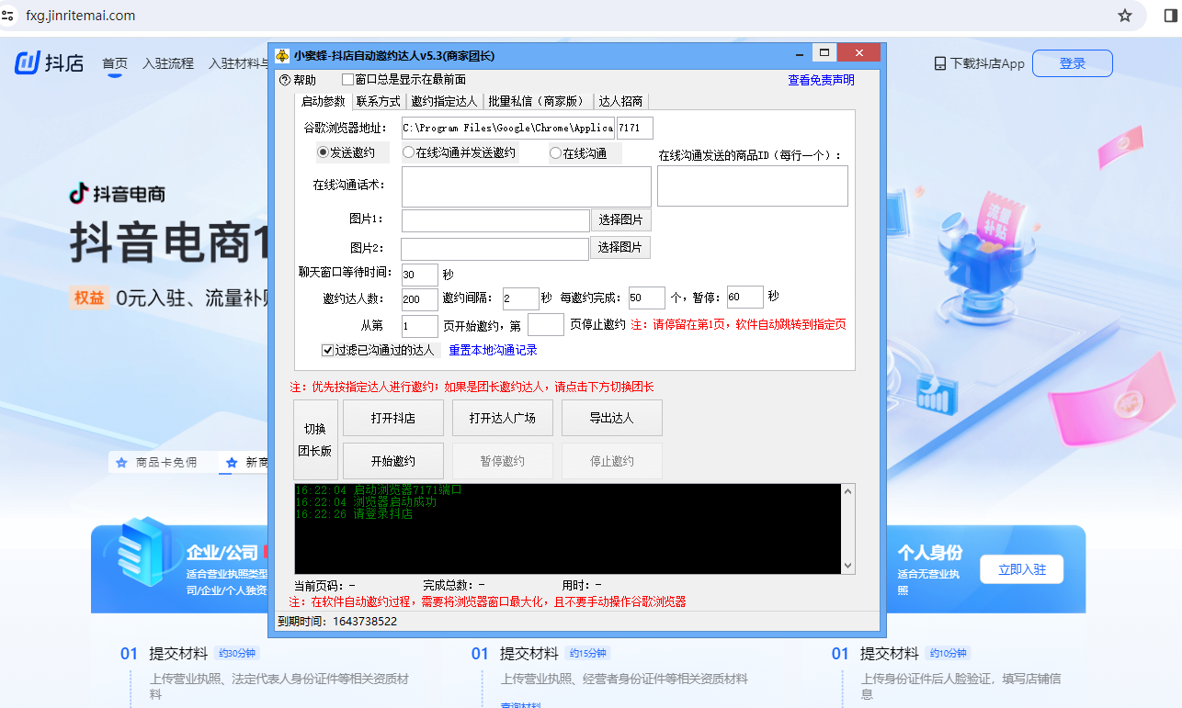This screenshot has height=708, width=1182.
Task: Click the 图片1 path input field
Action: pyautogui.click(x=495, y=220)
